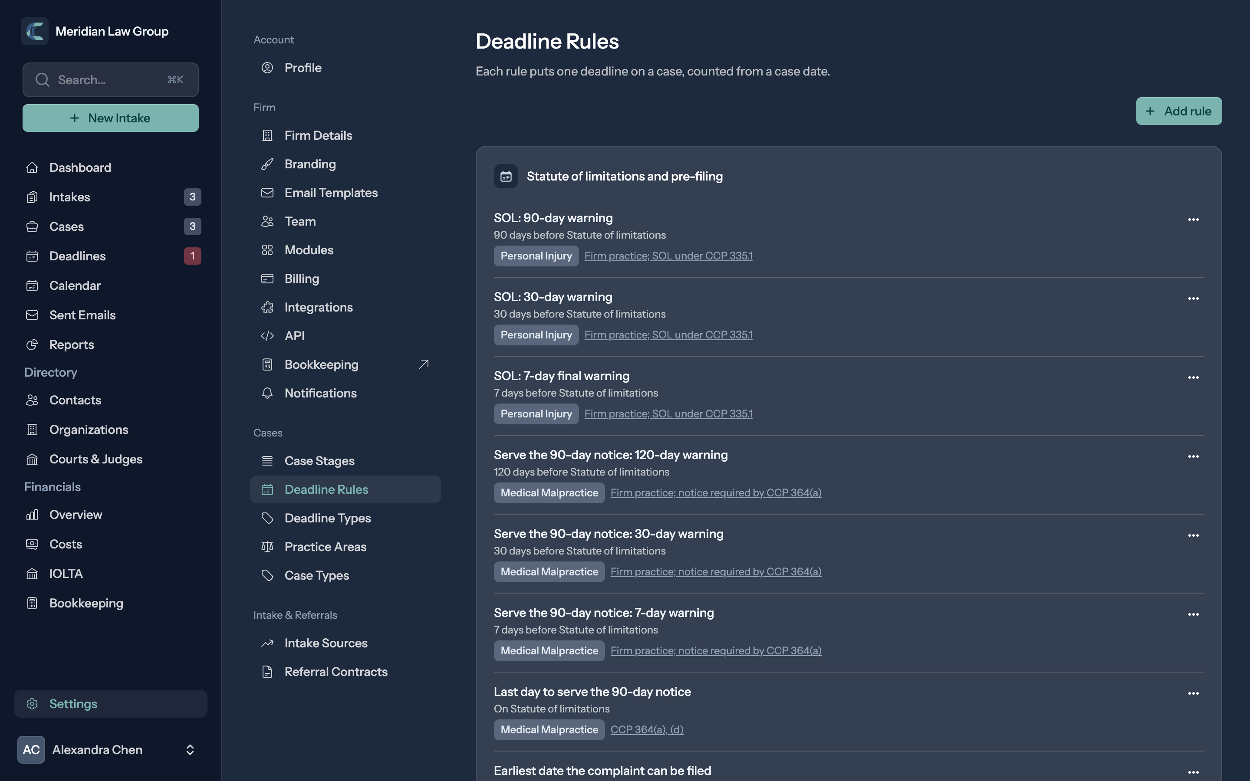Open options for Serve notice 30-day warning rule
The image size is (1250, 781).
point(1193,536)
